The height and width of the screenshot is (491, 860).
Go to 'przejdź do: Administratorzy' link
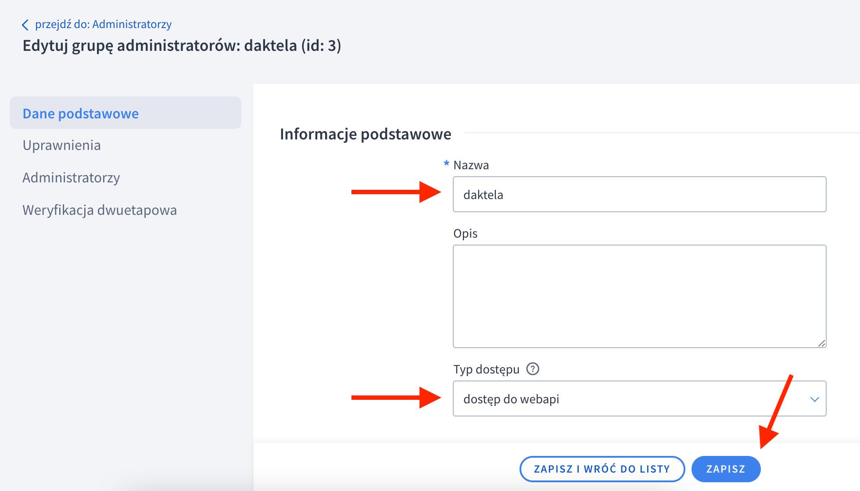point(103,24)
